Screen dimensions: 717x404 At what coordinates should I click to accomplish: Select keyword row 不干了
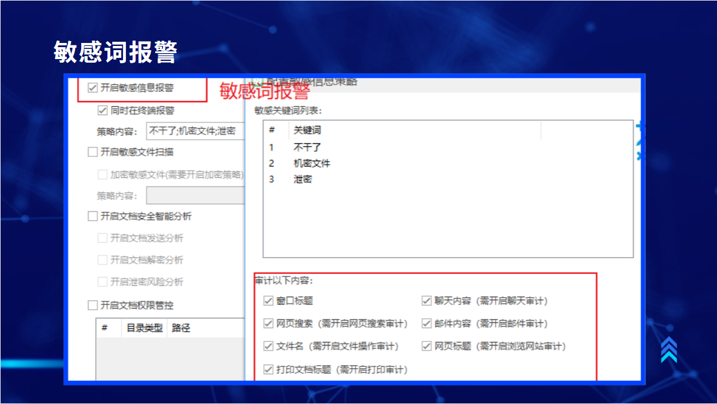pyautogui.click(x=448, y=147)
